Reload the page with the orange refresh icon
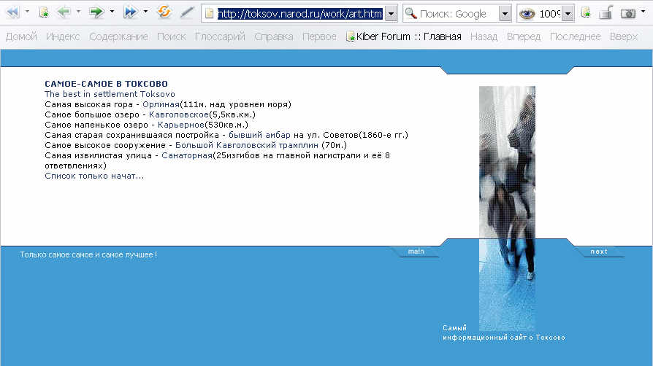 (165, 12)
